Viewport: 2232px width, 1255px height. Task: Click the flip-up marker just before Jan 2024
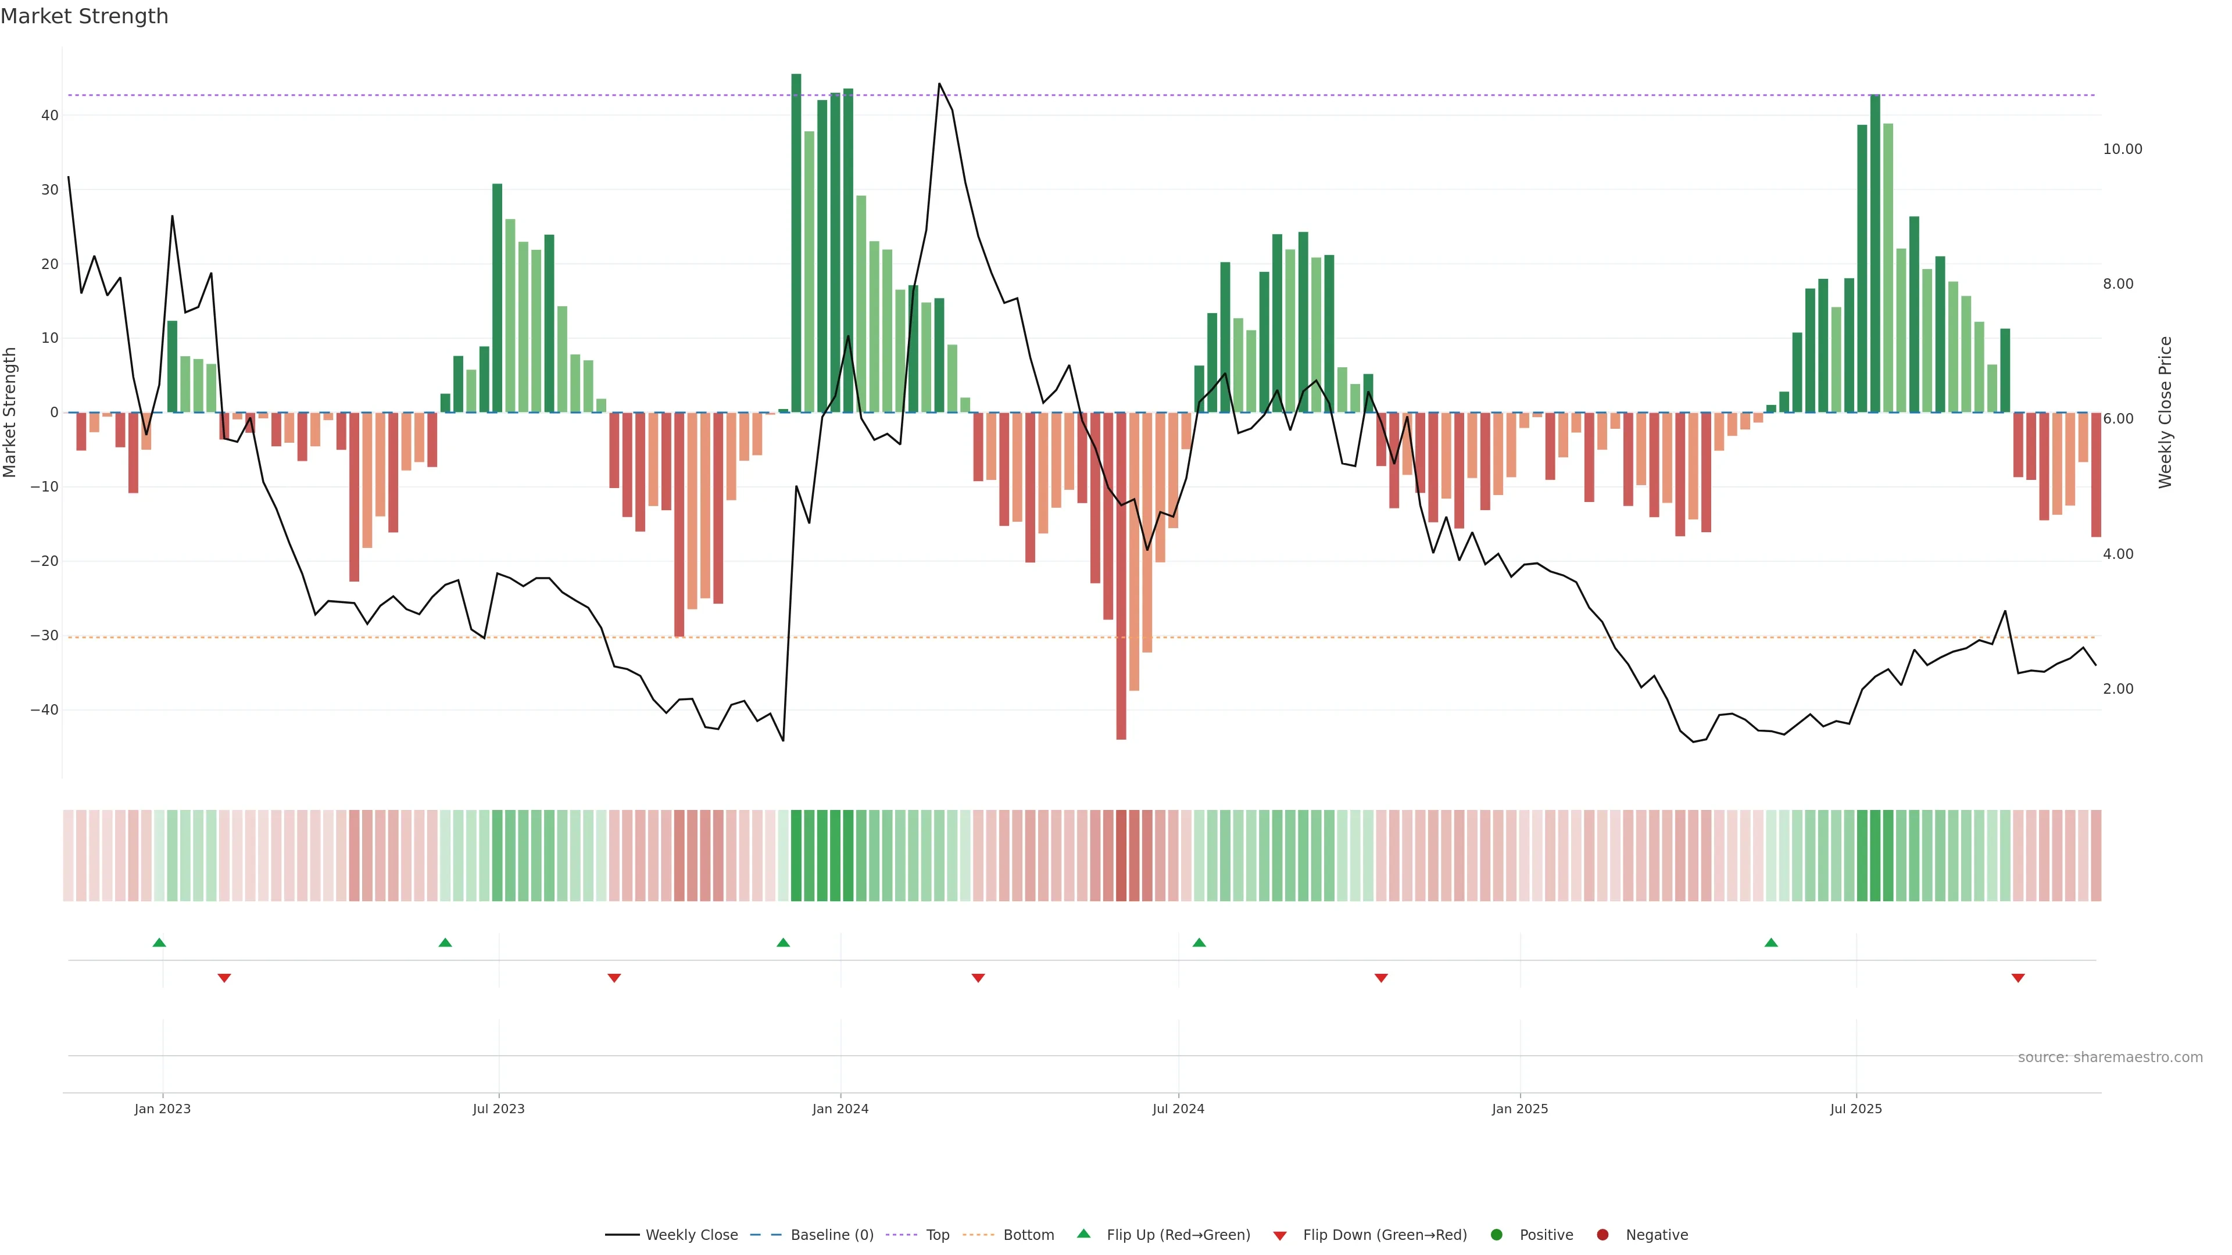pos(784,942)
